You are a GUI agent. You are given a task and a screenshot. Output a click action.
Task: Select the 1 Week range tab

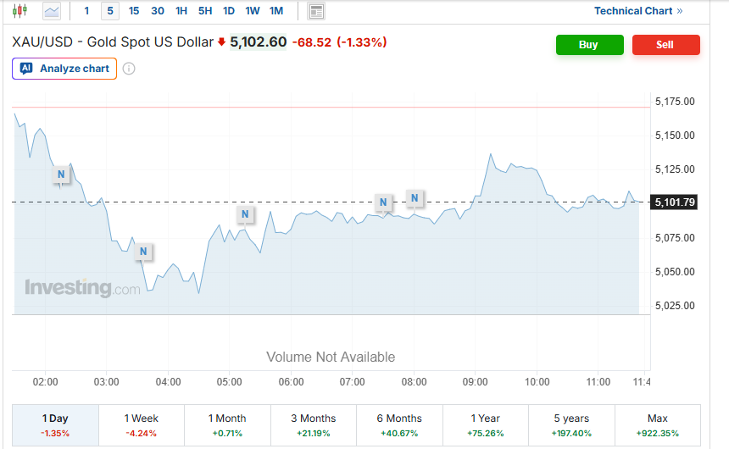[x=142, y=424]
